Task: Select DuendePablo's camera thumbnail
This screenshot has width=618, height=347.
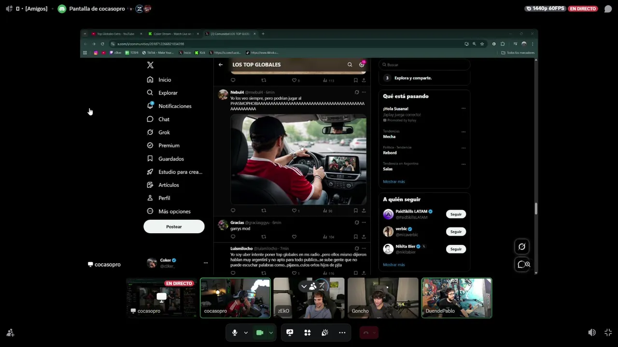Action: [x=456, y=298]
